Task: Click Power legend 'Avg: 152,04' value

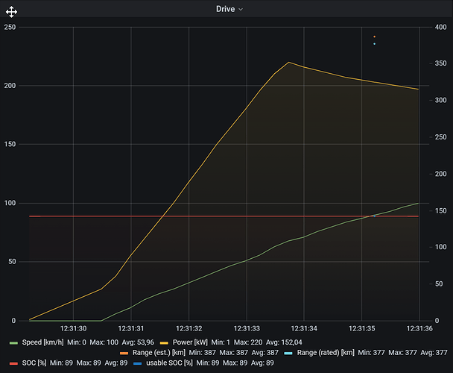Action: coord(284,342)
